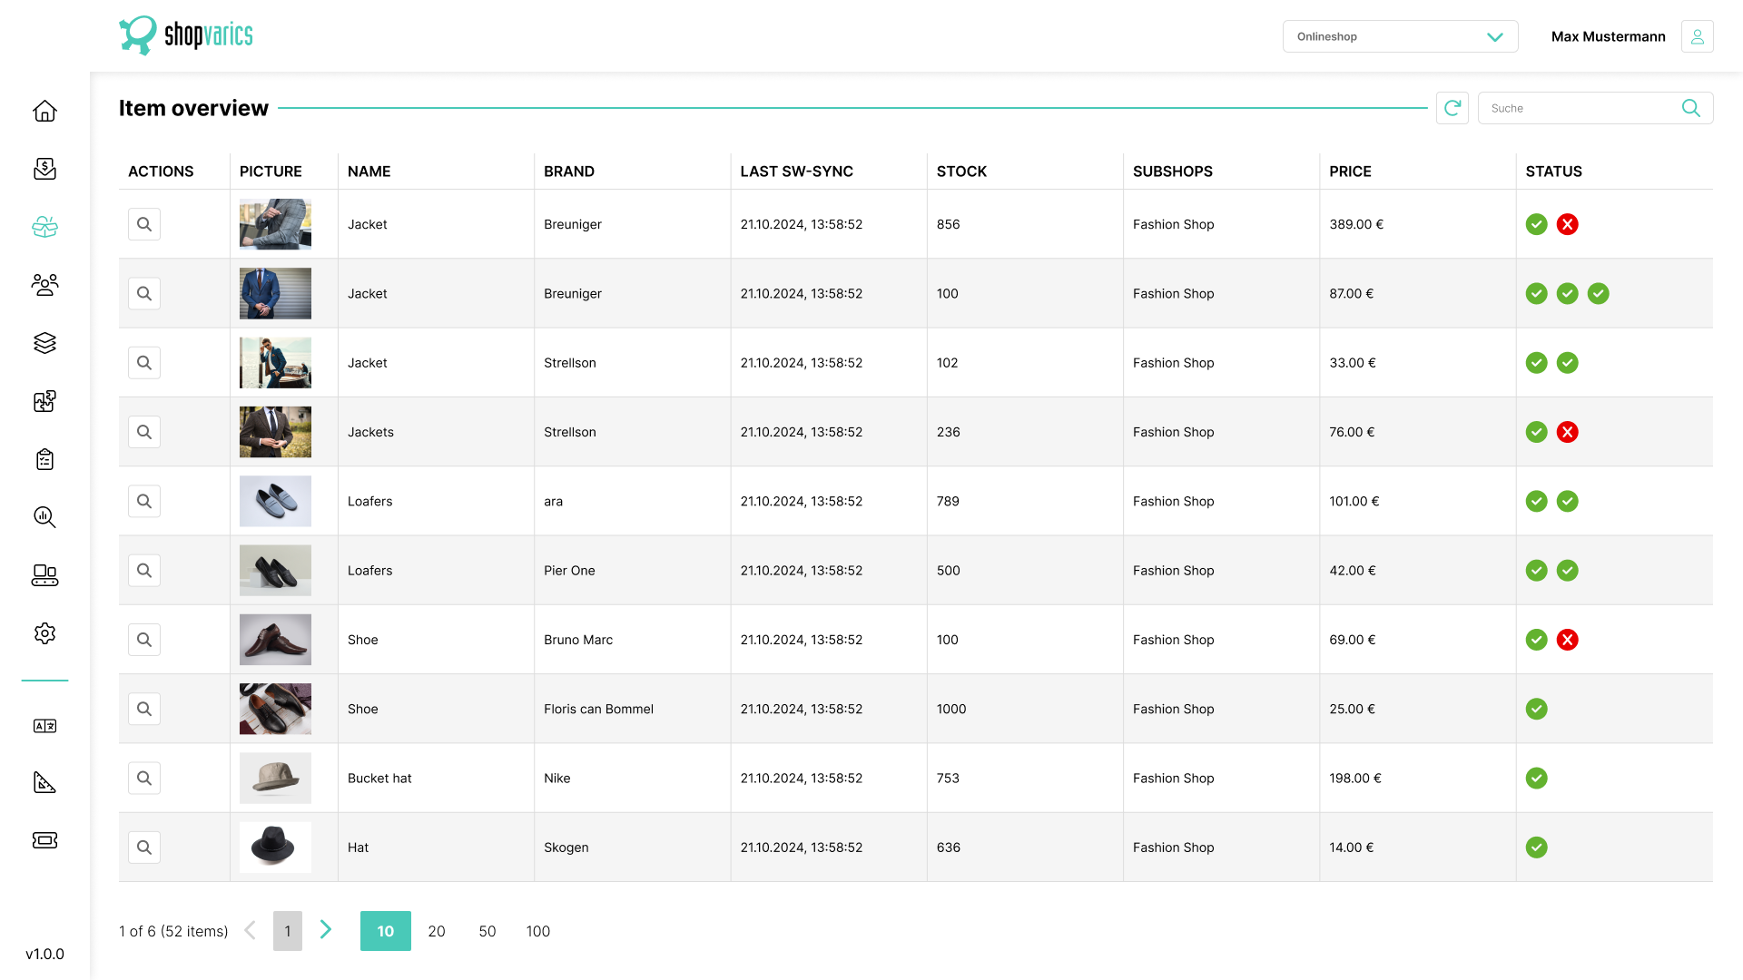
Task: View details of Hat Skogen row
Action: tap(144, 848)
